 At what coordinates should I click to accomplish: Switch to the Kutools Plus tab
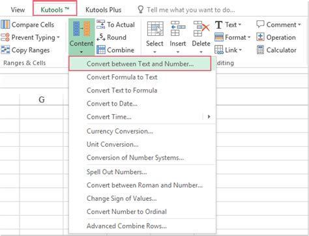click(x=104, y=10)
